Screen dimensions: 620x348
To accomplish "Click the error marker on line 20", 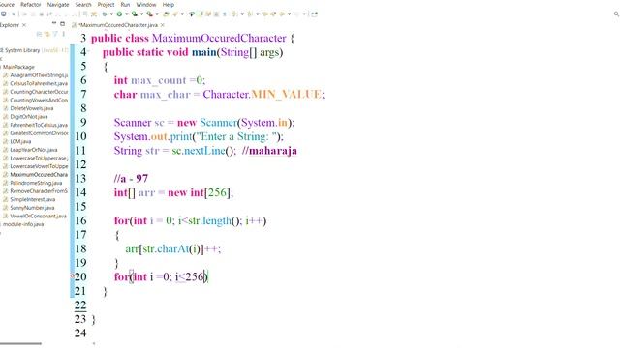I will [x=73, y=276].
